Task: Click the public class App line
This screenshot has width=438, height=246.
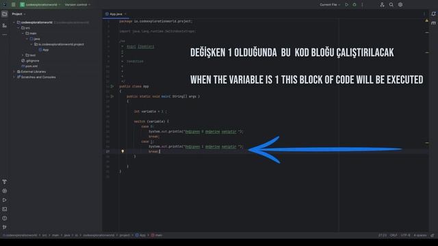Action: click(134, 87)
